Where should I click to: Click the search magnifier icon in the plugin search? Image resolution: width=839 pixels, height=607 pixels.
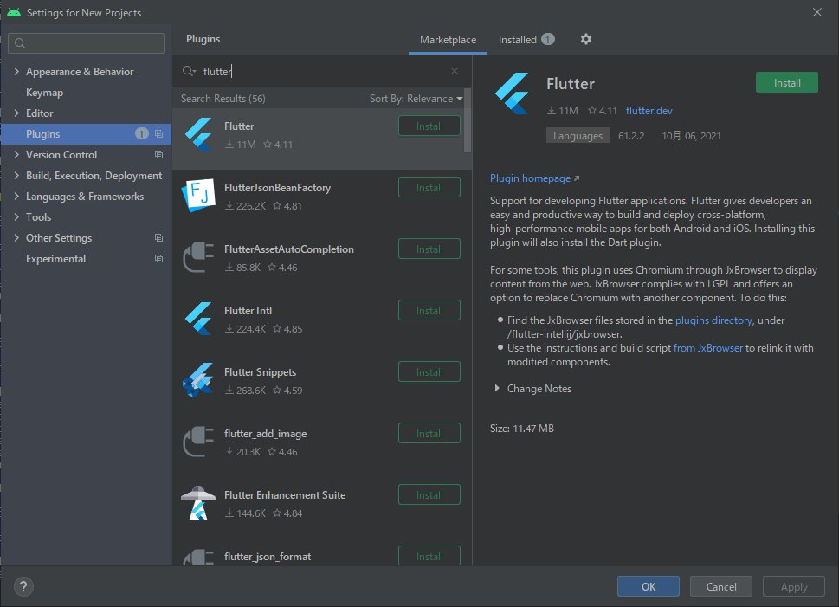click(189, 71)
